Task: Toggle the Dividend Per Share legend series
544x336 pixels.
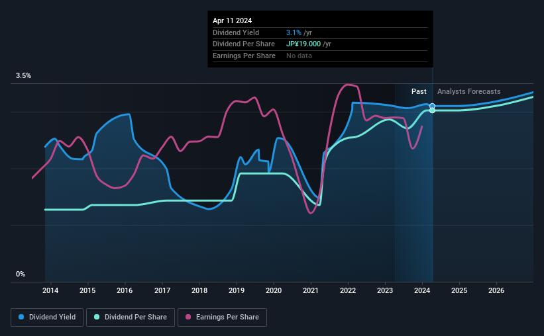Action: pyautogui.click(x=131, y=317)
